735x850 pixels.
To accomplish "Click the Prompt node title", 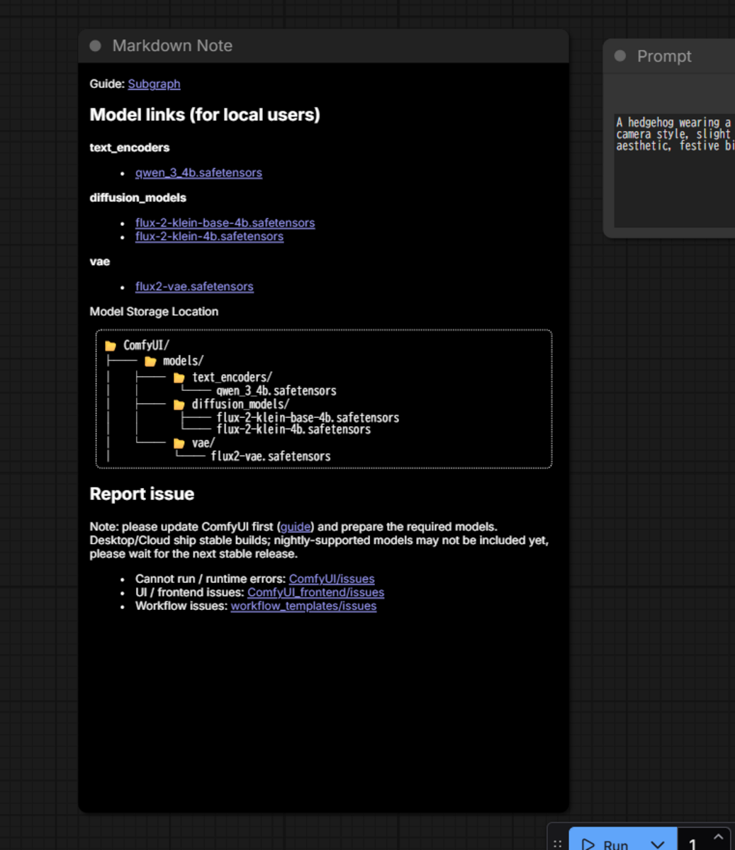I will [664, 56].
